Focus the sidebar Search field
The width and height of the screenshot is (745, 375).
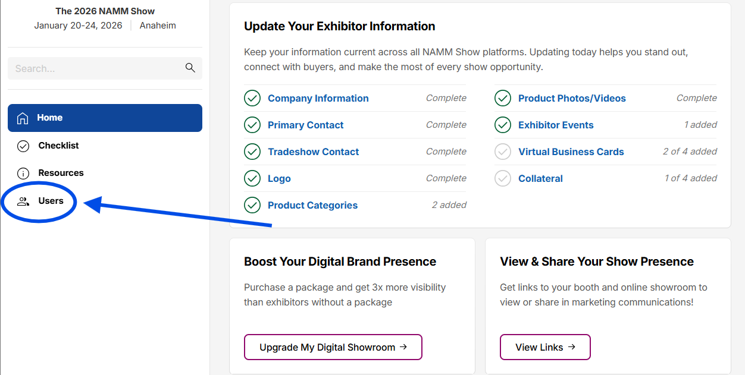[105, 68]
